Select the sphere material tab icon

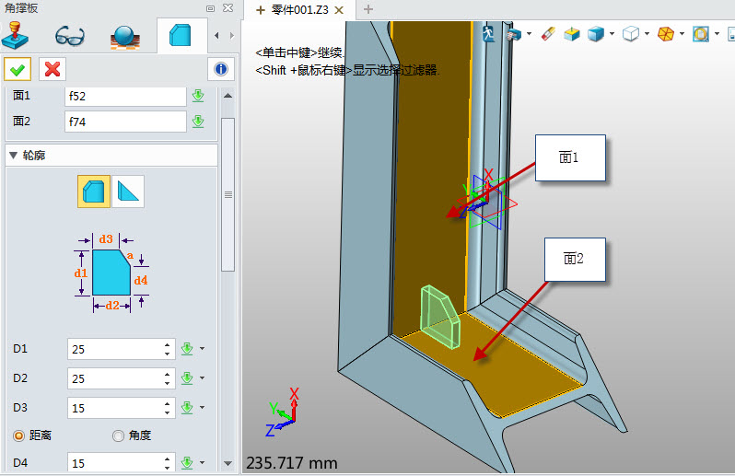tap(124, 37)
